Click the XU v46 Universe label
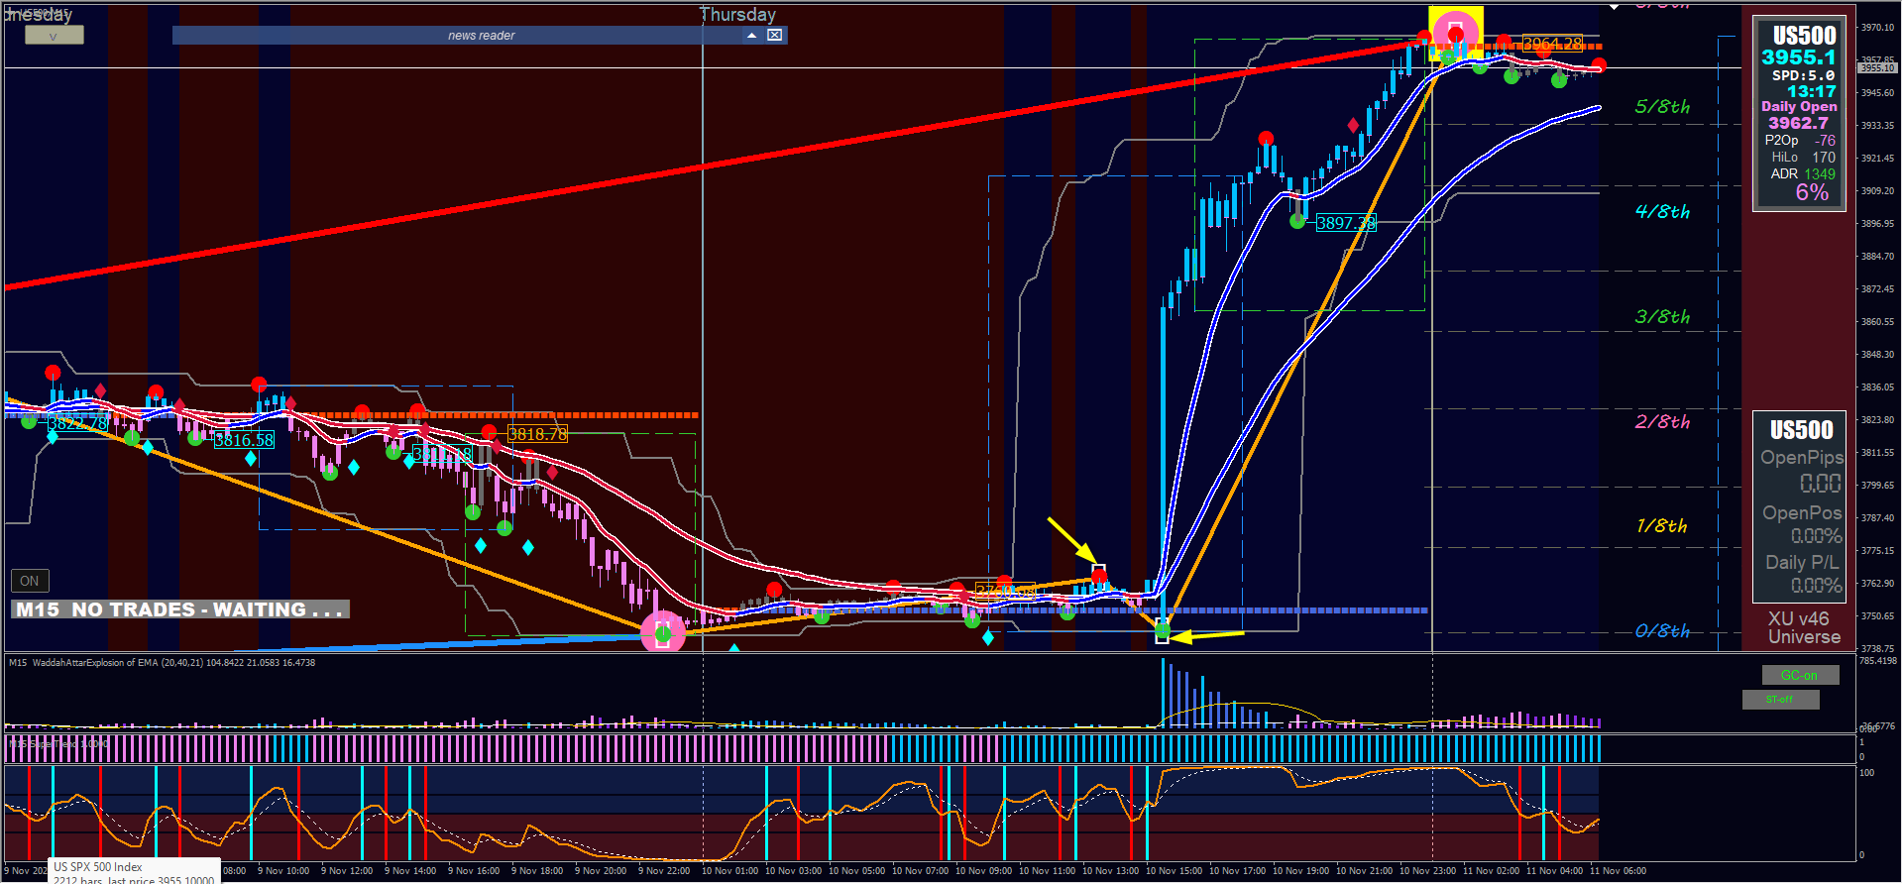 1803,627
